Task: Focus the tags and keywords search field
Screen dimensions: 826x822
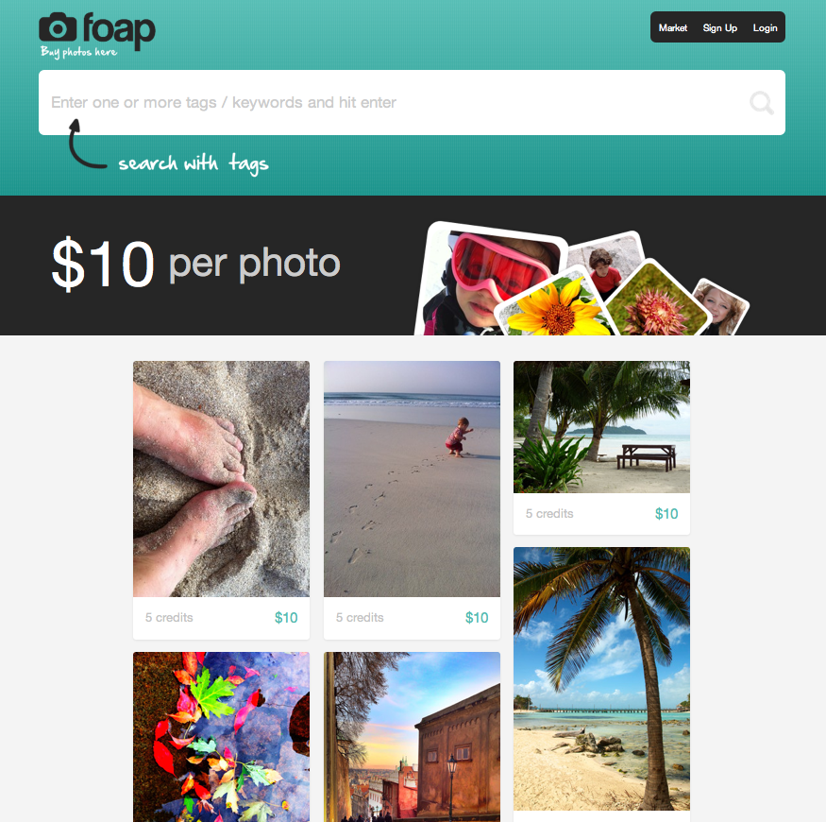Action: (412, 102)
